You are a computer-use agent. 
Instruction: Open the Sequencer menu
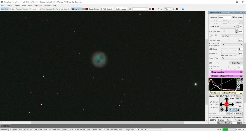38,6
